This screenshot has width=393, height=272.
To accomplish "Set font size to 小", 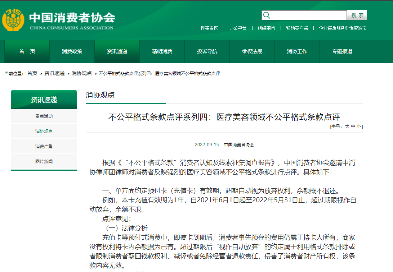I will pos(359,126).
